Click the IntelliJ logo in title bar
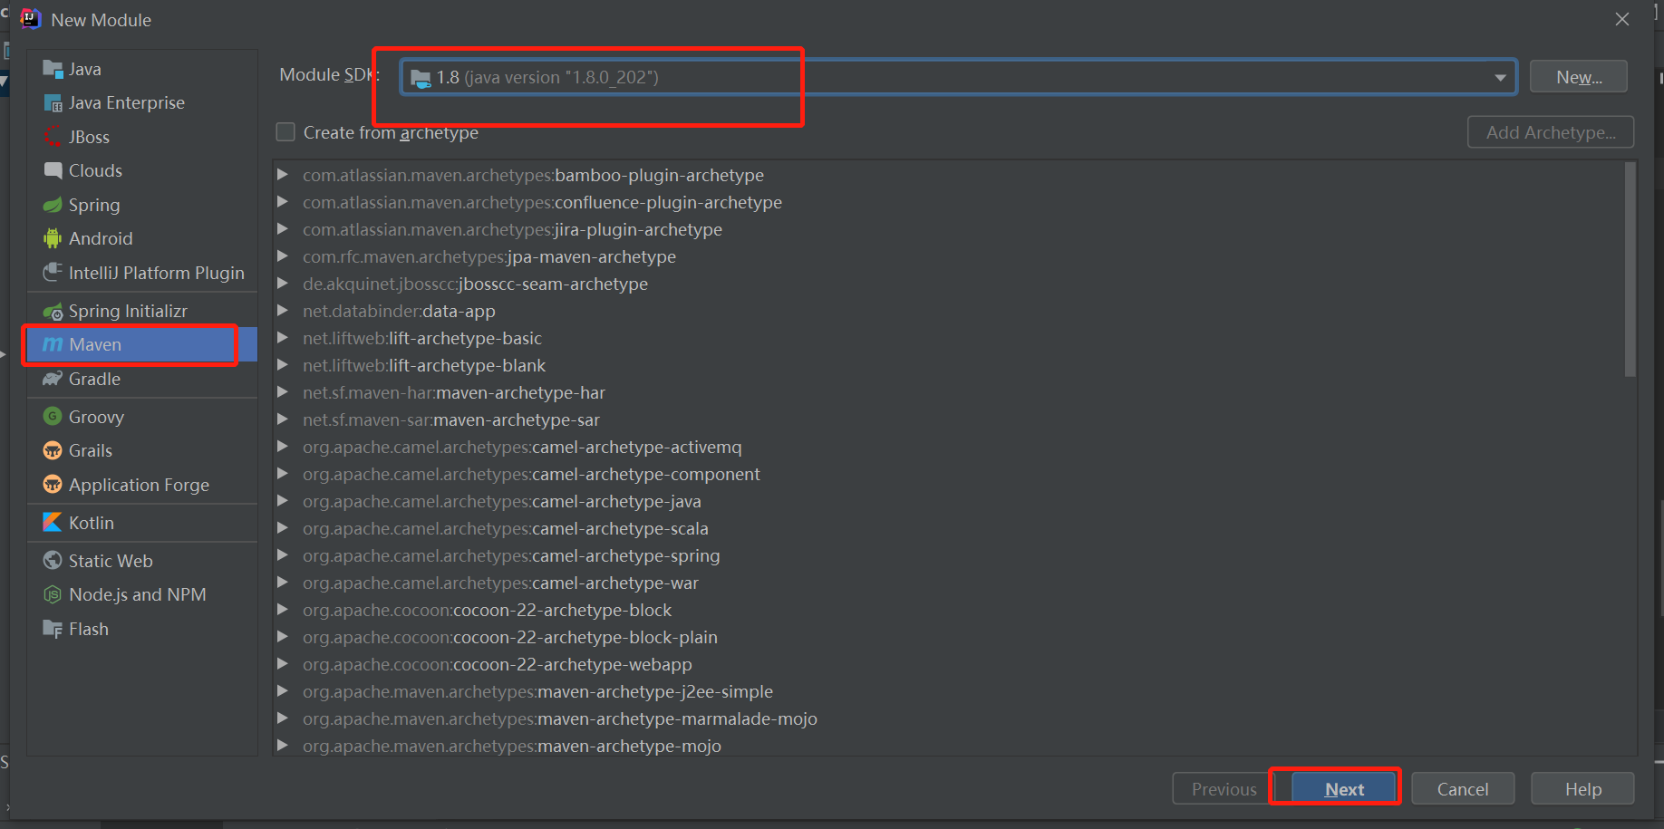Screen dimensions: 1664x829 [x=31, y=19]
